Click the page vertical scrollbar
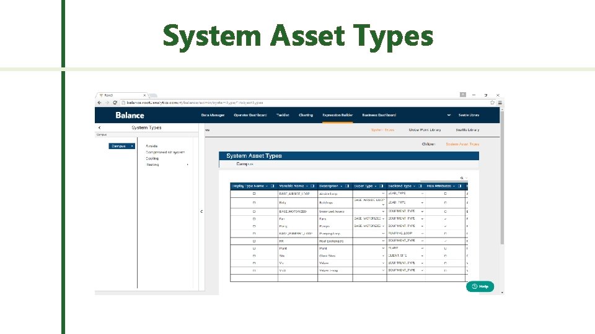Image resolution: width=595 pixels, height=334 pixels. point(502,178)
